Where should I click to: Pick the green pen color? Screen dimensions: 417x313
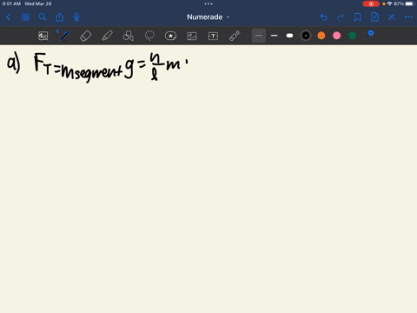(x=352, y=36)
